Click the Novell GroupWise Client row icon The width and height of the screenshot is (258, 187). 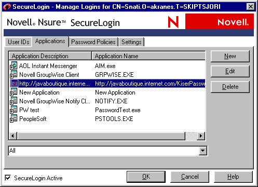point(13,74)
